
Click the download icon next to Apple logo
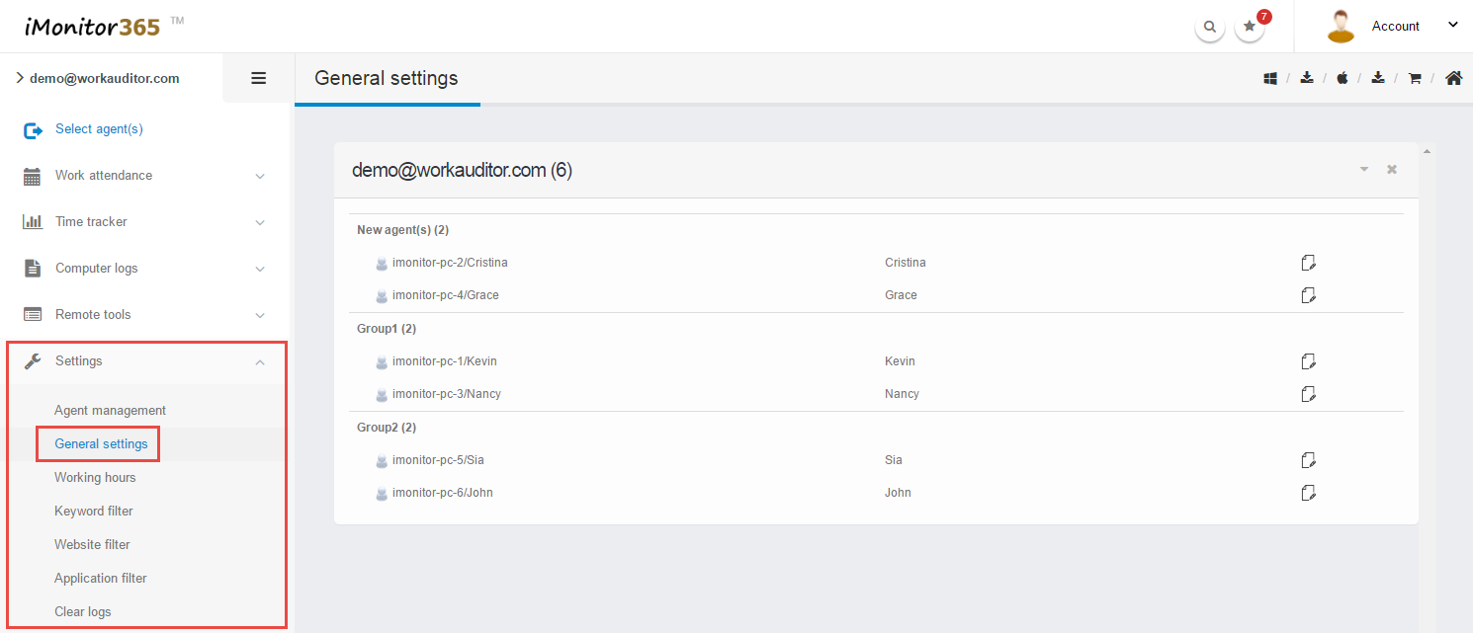[1378, 78]
